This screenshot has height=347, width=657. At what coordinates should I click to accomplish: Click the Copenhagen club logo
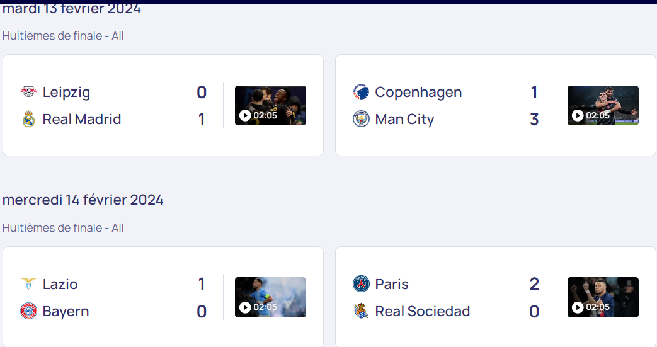coord(361,92)
